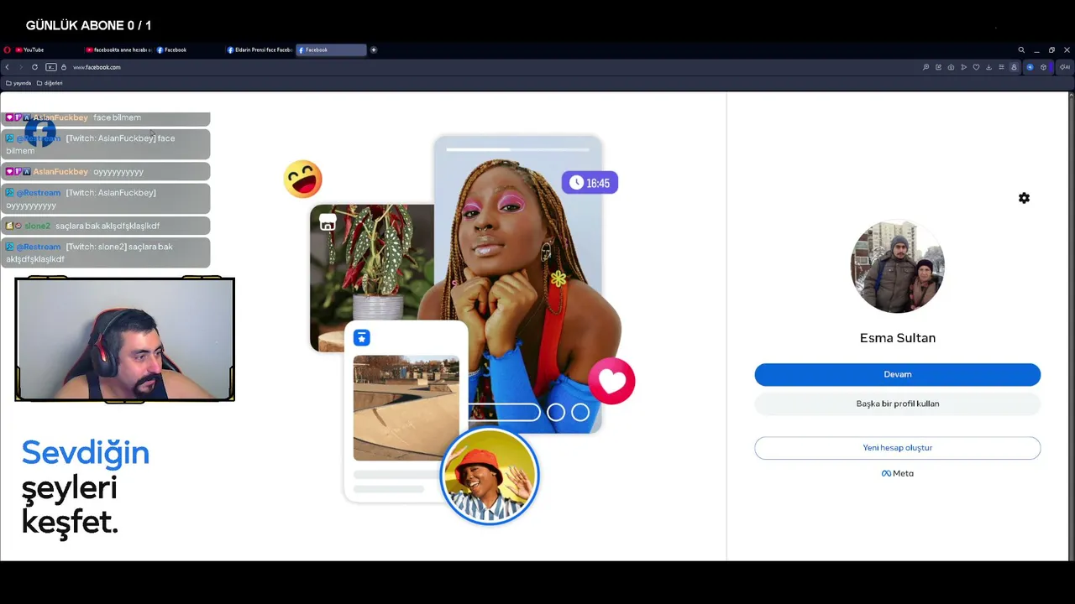Click the 'Esma Sultan' profile name

click(x=897, y=338)
